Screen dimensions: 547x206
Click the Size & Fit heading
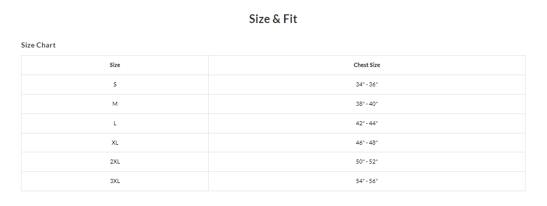[x=273, y=19]
